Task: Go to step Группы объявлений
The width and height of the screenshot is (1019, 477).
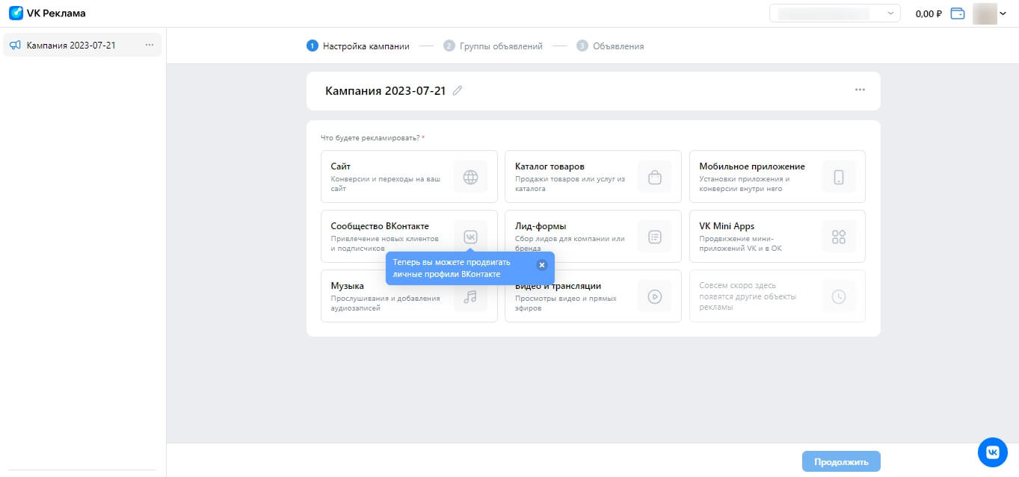Action: (493, 46)
